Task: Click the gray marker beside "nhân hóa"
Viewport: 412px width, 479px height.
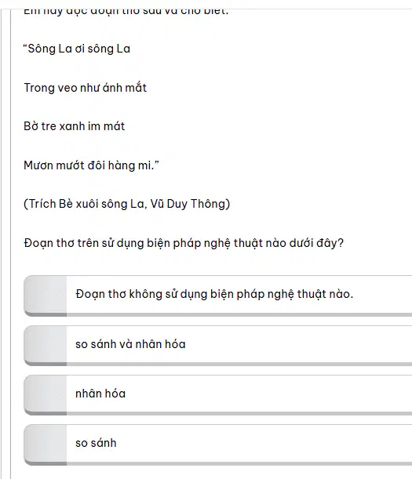Action: (x=46, y=394)
